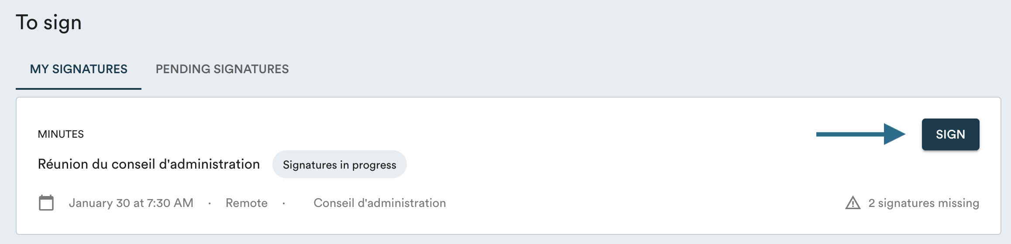Screen dimensions: 1011x244
Task: Switch to the Pending Signatures tab
Action: [222, 69]
